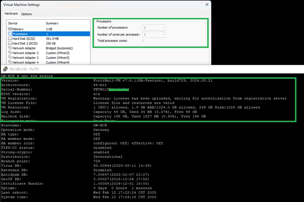
Task: Close the Virtual Machine Settings dialog
Action: [x=207, y=5]
